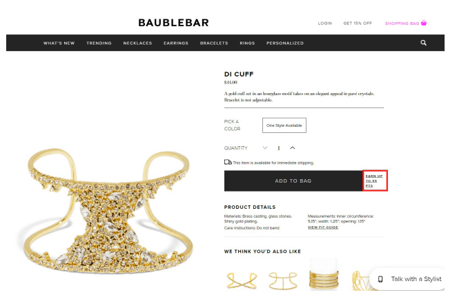
Task: Click the BaubleBar logo
Action: [x=173, y=23]
